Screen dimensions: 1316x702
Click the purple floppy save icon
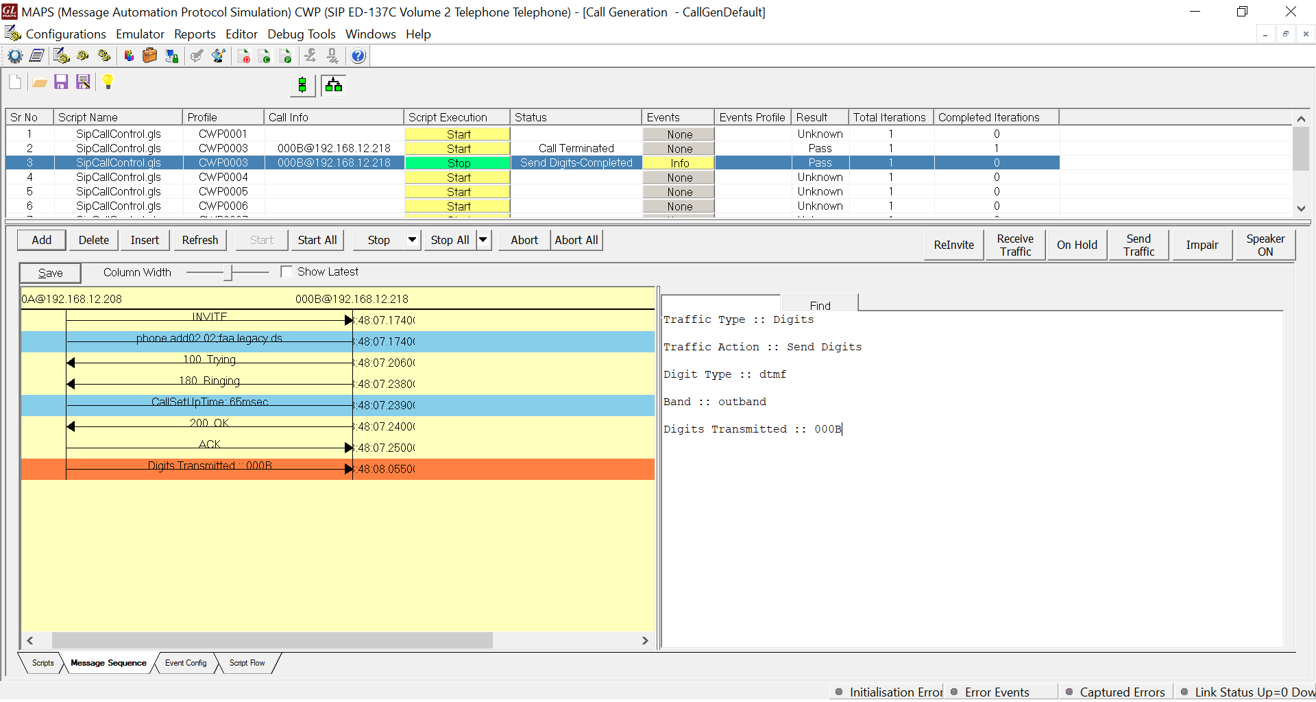coord(61,82)
